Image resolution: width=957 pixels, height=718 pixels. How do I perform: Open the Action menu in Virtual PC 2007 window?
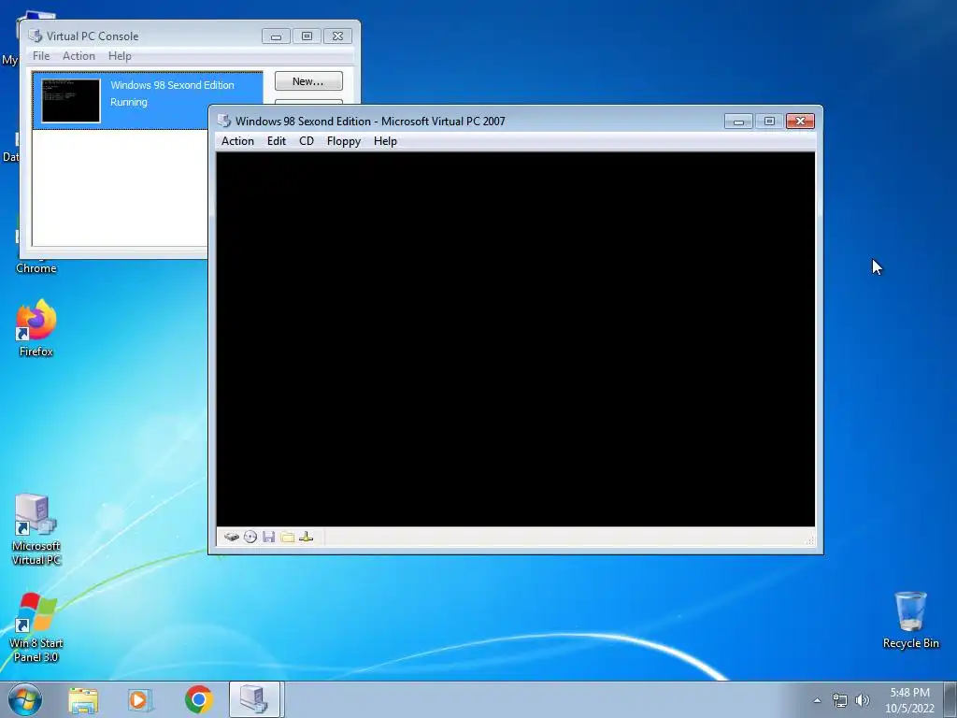237,141
